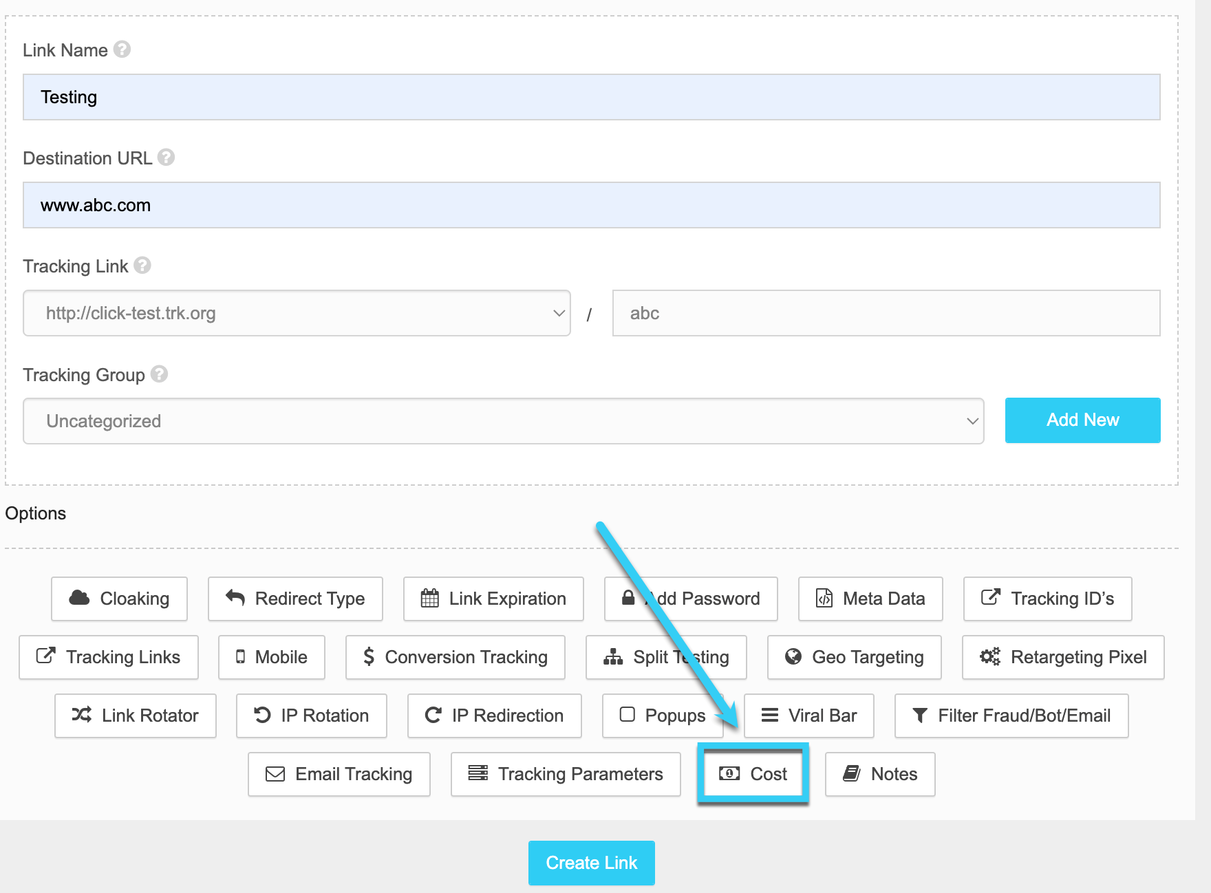Click the code file icon on Meta Data

tap(824, 598)
